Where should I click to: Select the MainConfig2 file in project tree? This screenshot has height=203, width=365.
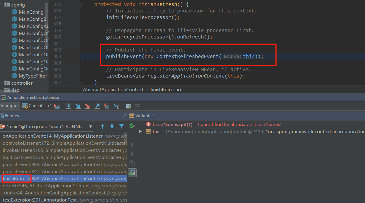(x=32, y=19)
